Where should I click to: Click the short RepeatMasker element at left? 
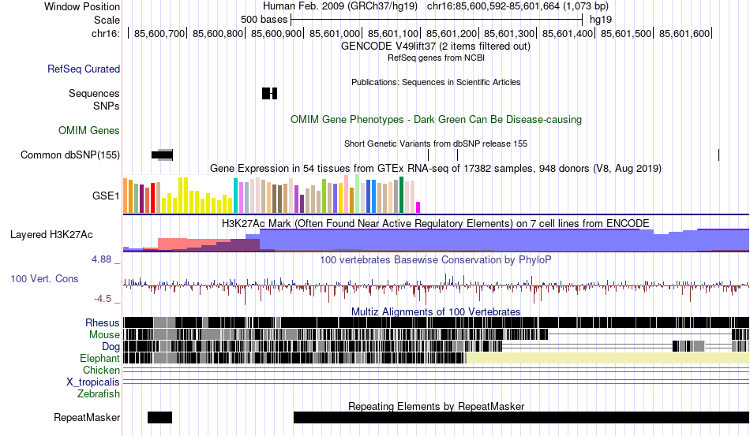pos(159,417)
